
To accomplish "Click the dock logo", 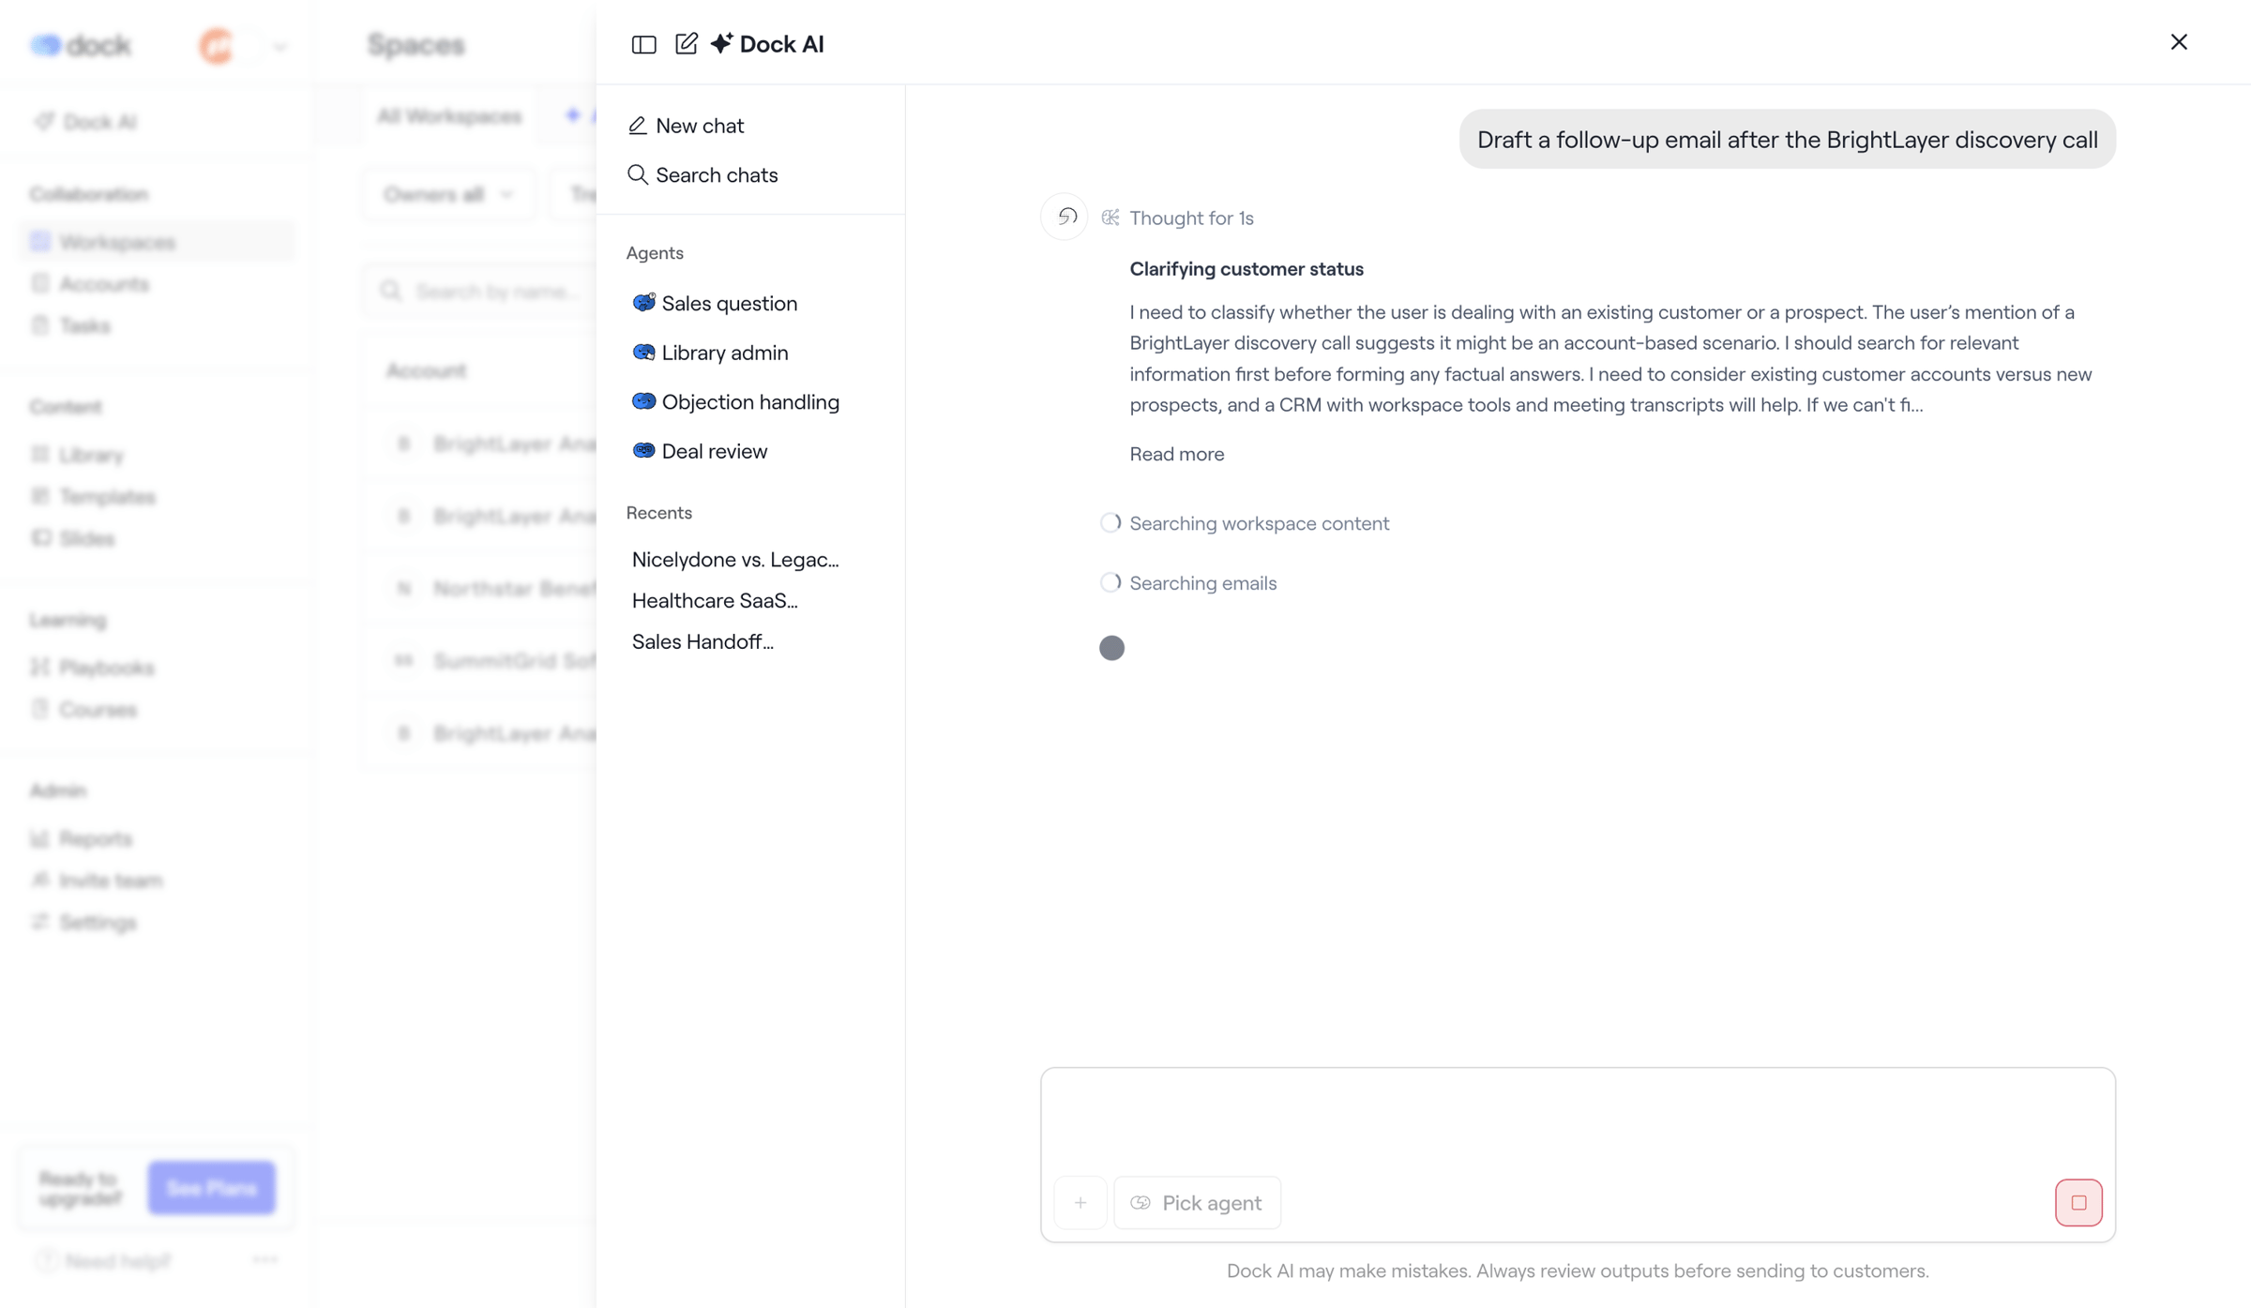I will pos(81,45).
